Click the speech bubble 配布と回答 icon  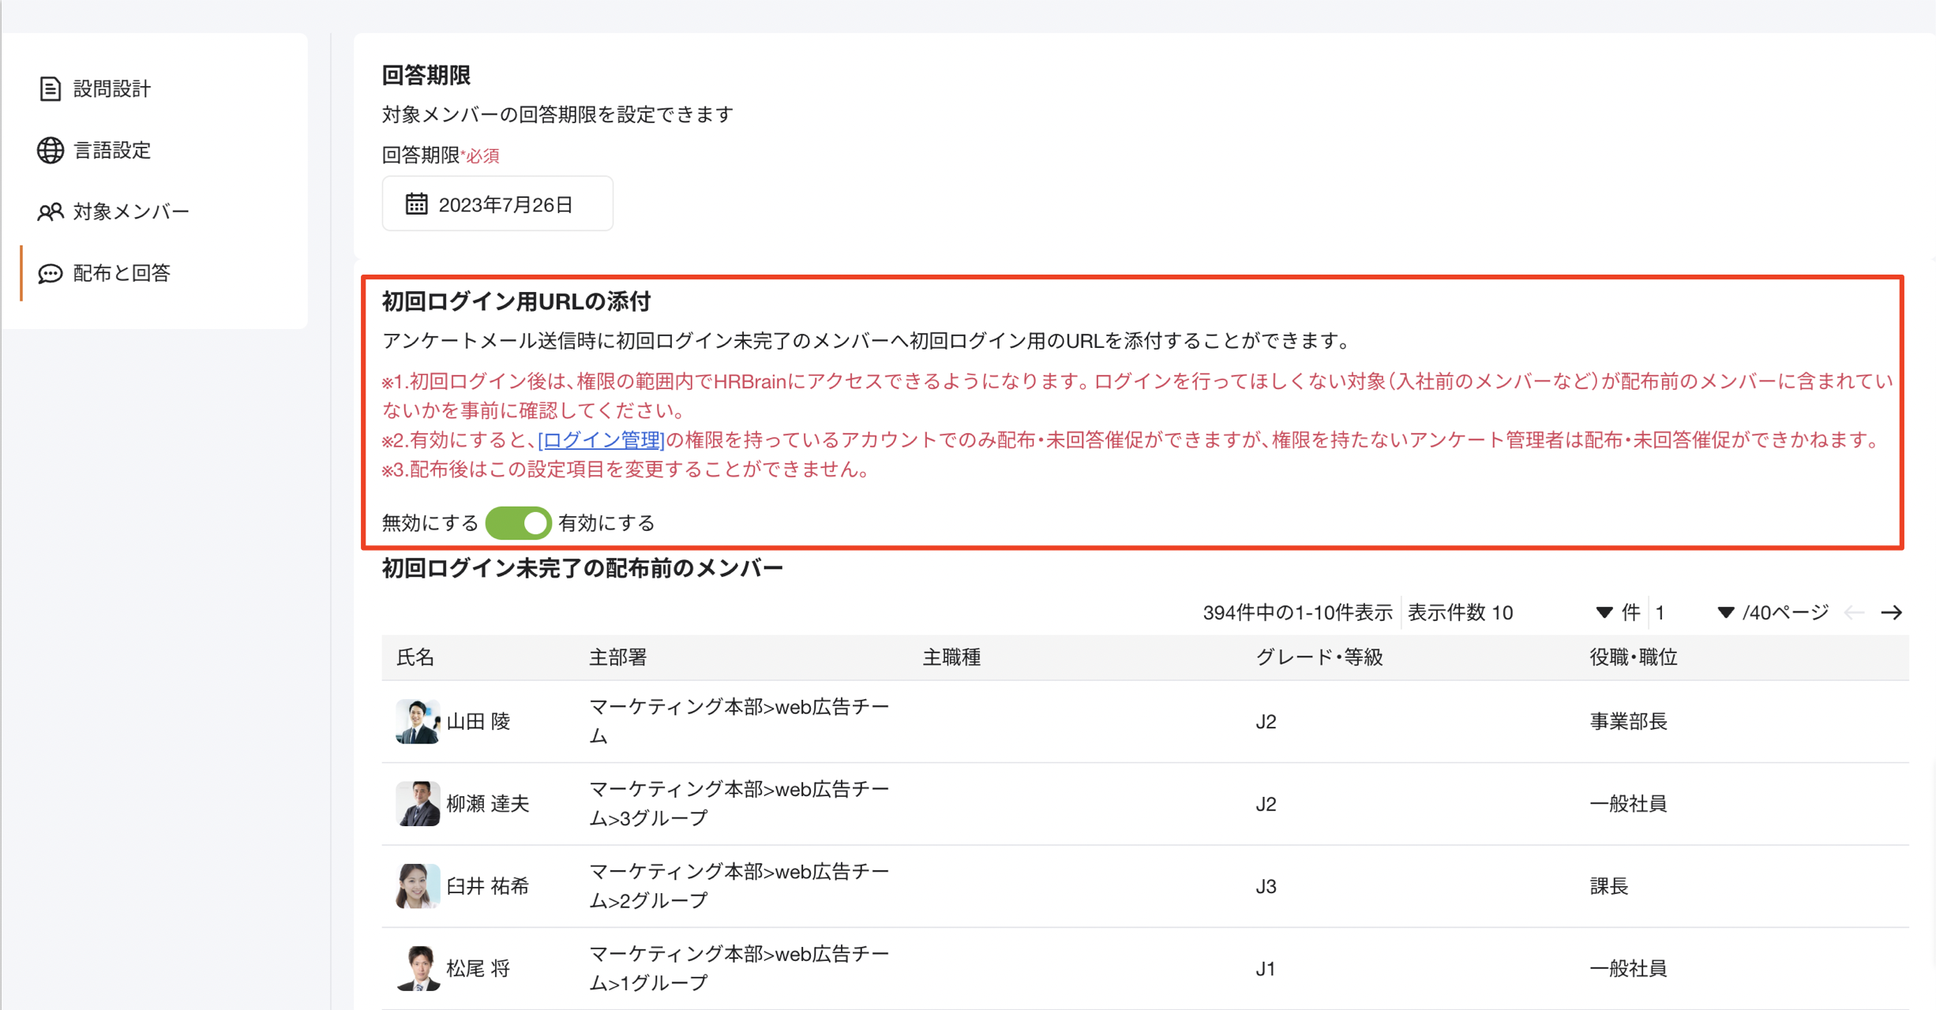click(50, 273)
